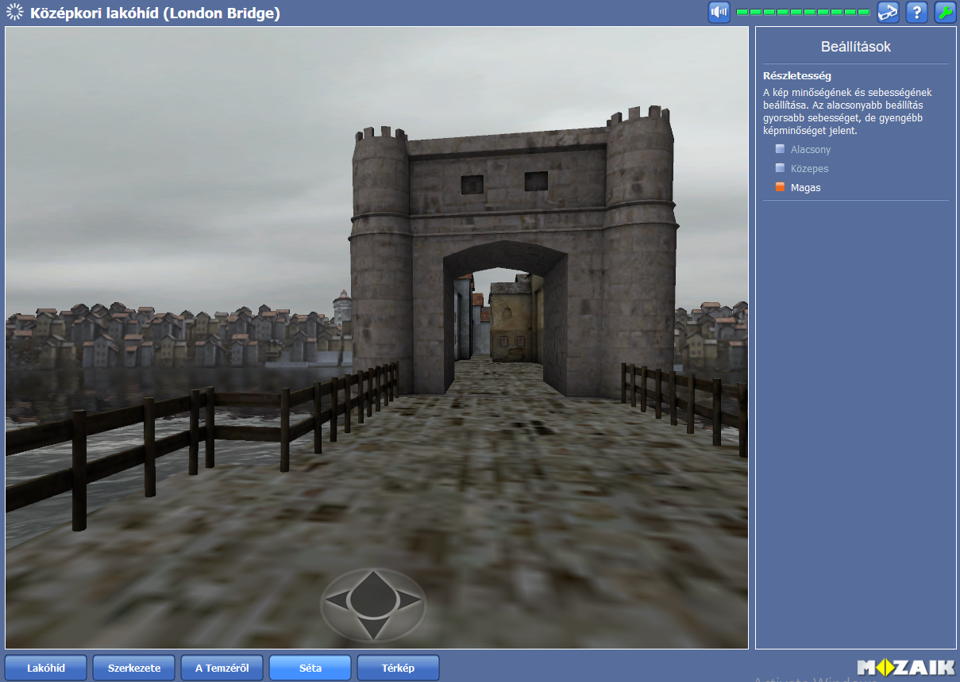
Task: Set volume with the green volume bar
Action: 804,13
